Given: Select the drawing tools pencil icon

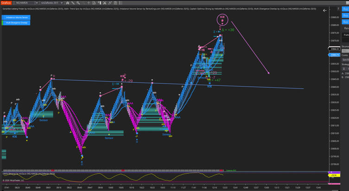Looking at the screenshot, I should (73, 3).
